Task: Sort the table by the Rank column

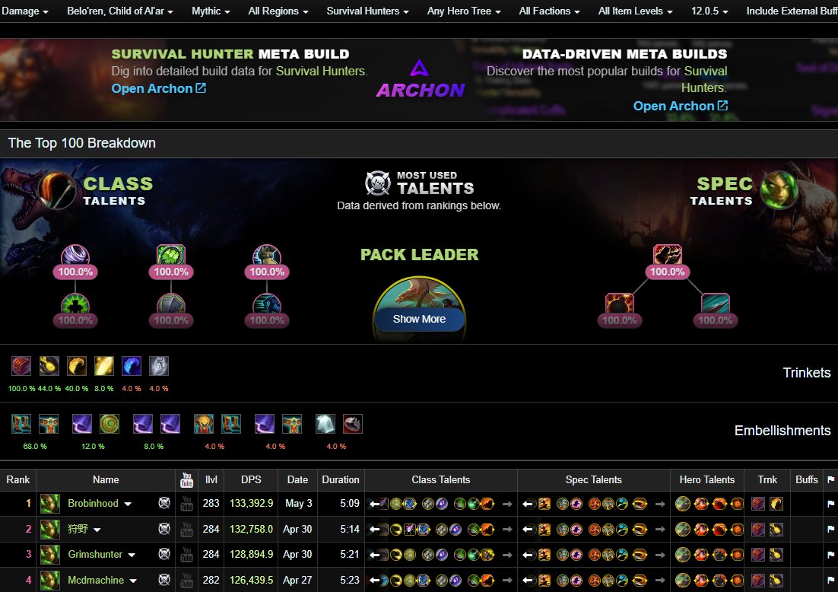Action: coord(17,479)
